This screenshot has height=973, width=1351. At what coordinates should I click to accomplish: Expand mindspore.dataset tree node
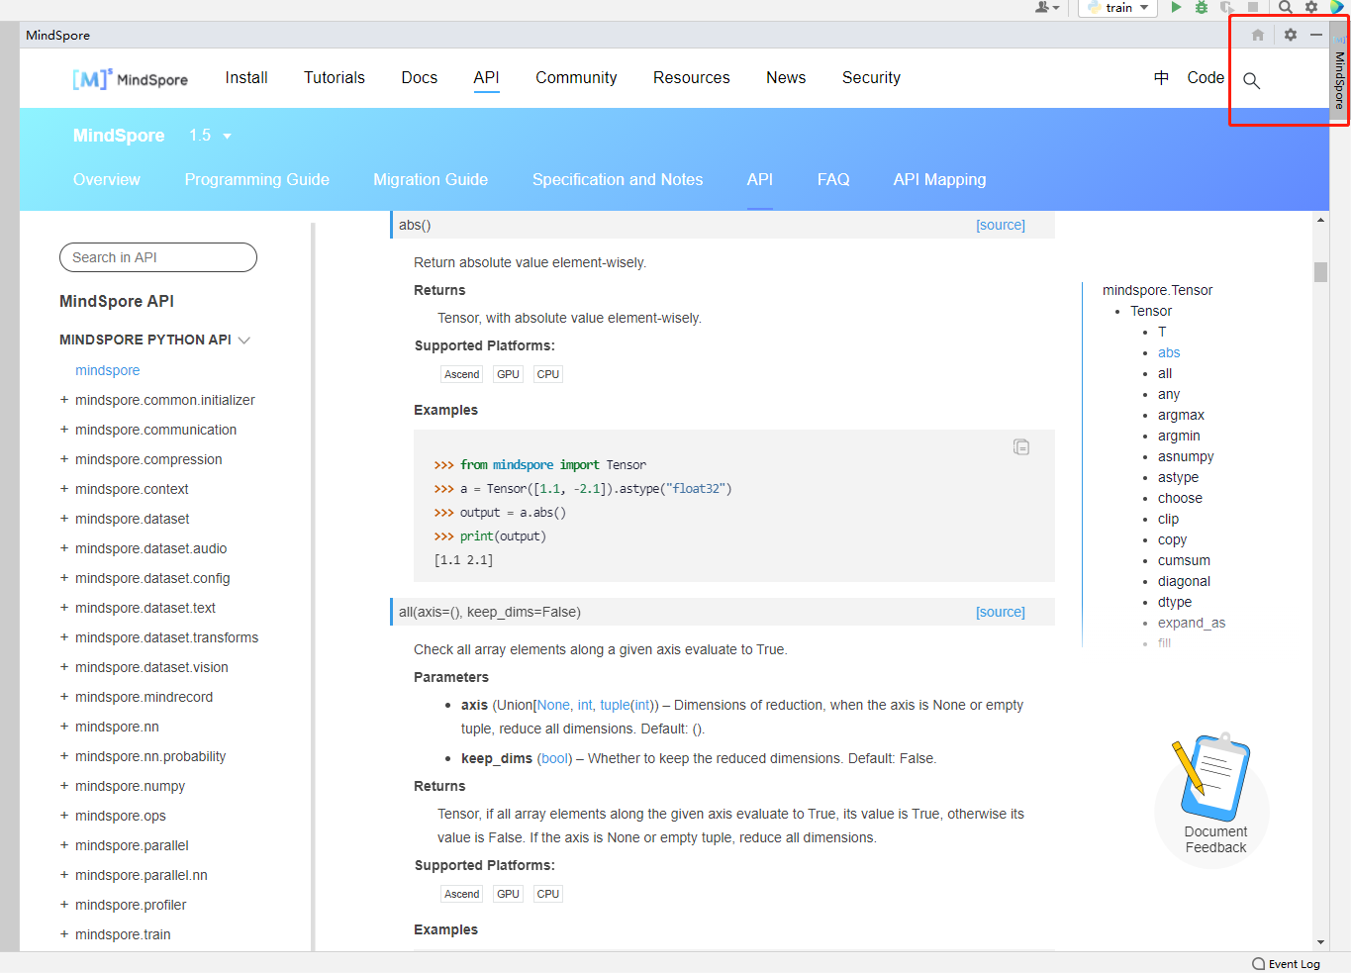pyautogui.click(x=64, y=519)
